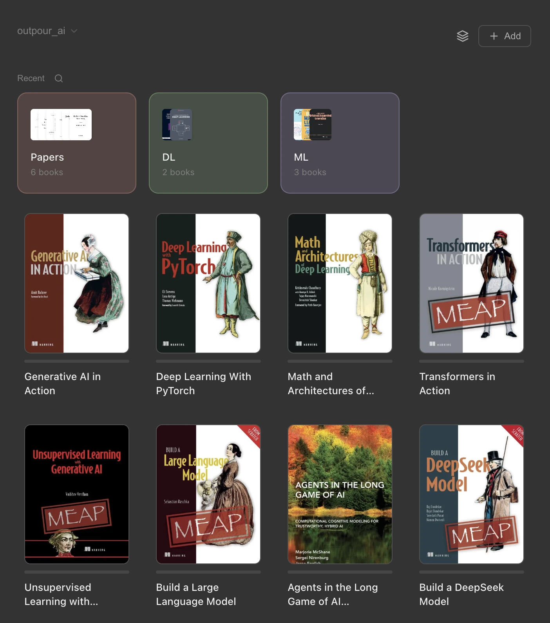
Task: Click the Papers collection thumbnail stack
Action: pyautogui.click(x=61, y=125)
